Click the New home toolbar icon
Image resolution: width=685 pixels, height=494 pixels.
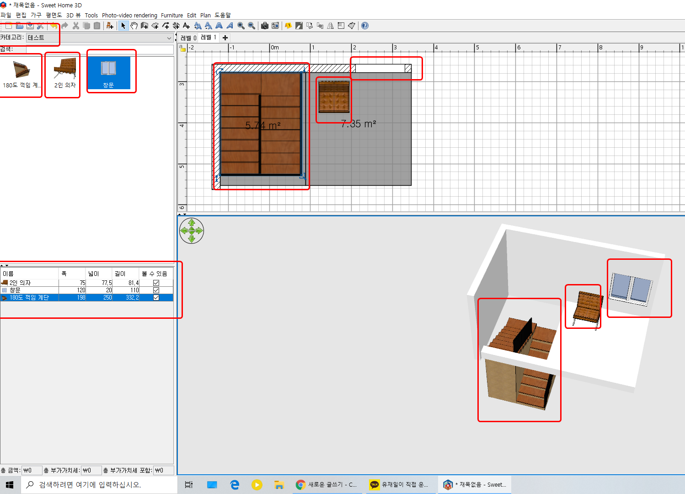8,26
